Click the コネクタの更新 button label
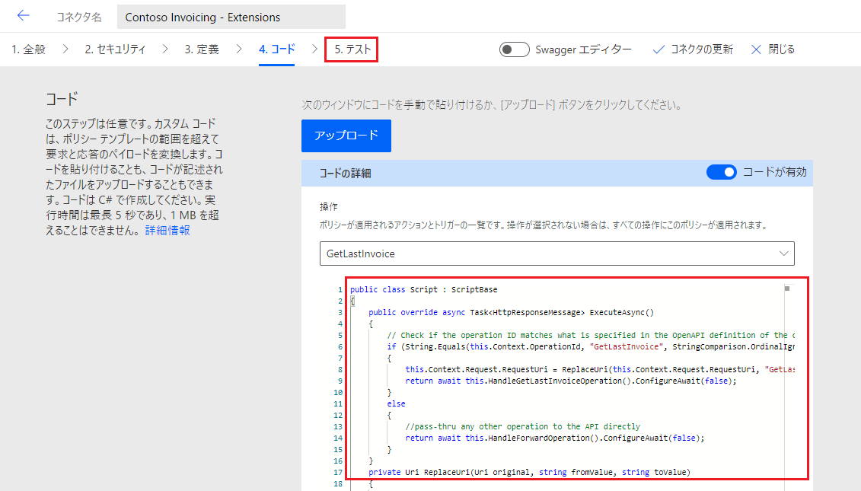Screen dimensions: 861x491 pos(701,49)
